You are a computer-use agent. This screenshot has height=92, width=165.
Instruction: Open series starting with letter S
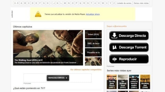(88, 3)
